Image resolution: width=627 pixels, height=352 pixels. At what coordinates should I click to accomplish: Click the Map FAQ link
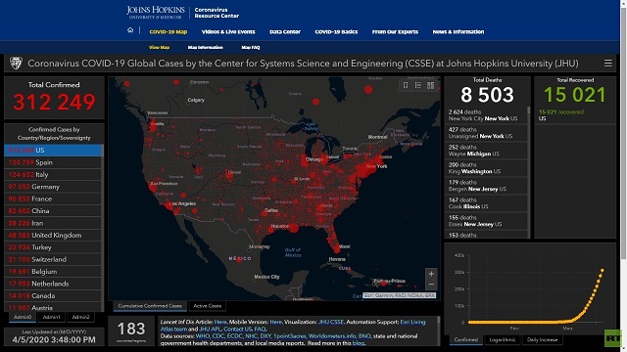pyautogui.click(x=251, y=48)
